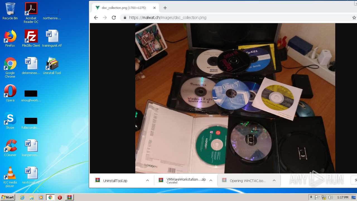
Task: Go back in Chrome
Action: 96,18
